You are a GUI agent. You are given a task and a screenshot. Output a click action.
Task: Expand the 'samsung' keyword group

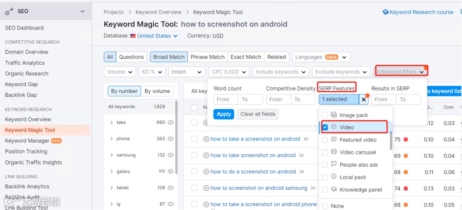[111, 155]
